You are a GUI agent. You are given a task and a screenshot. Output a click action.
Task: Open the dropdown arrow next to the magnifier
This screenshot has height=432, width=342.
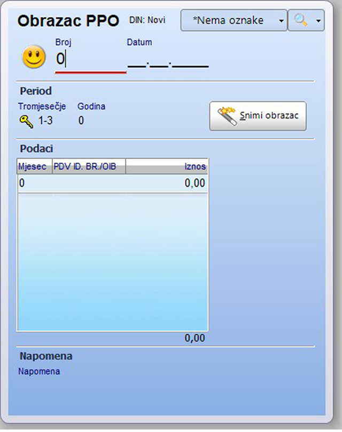[x=318, y=21]
